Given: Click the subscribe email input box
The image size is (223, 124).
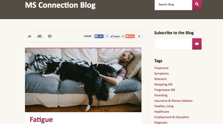Looking at the screenshot, I should (x=173, y=44).
